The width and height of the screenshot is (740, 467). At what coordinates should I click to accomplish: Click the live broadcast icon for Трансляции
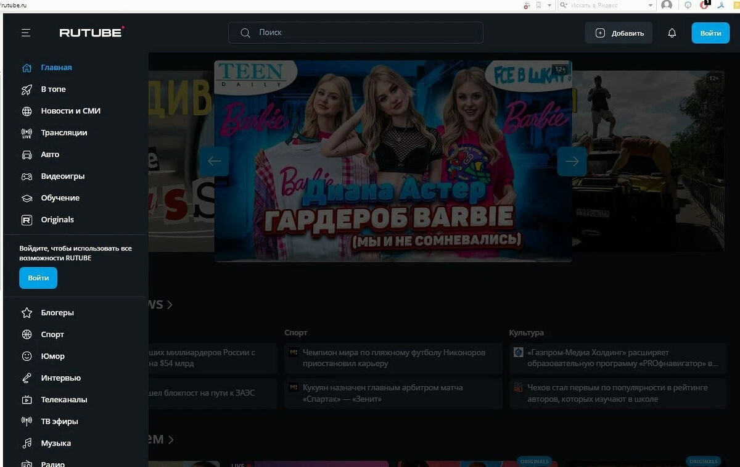point(27,133)
